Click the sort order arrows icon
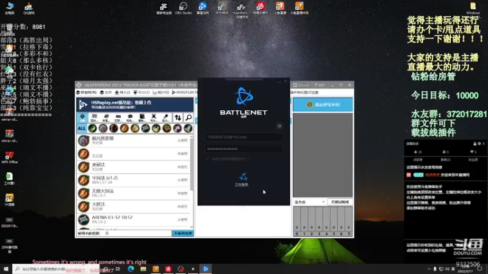 click(x=178, y=118)
